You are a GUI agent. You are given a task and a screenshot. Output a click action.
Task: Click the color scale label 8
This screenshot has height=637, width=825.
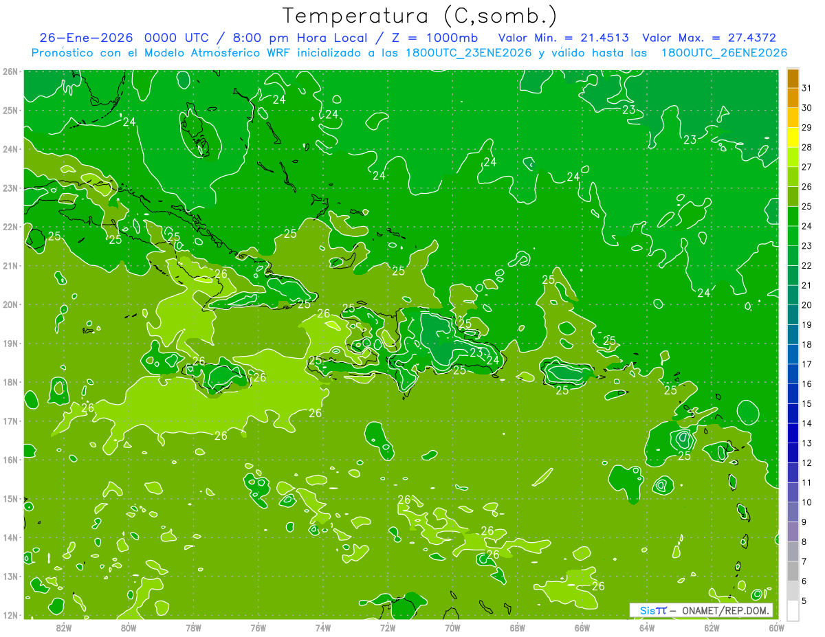click(x=805, y=541)
